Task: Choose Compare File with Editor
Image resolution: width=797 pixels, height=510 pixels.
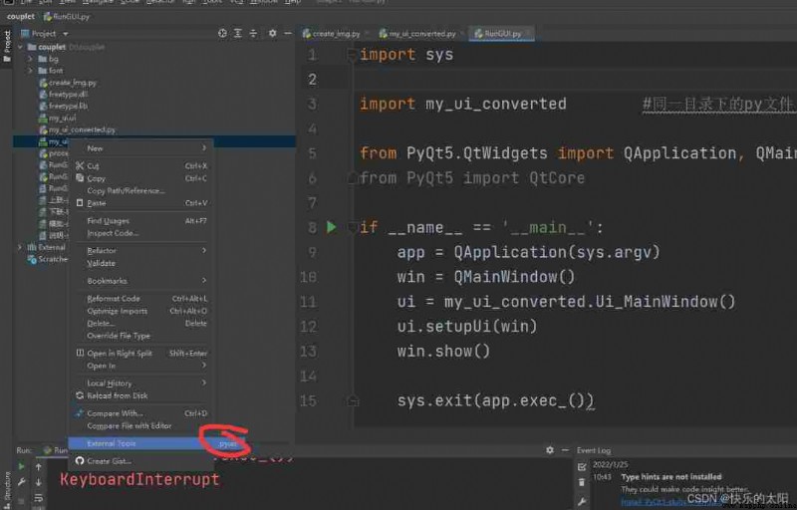Action: coord(140,425)
